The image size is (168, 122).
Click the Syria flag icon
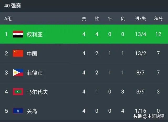coord(18,34)
